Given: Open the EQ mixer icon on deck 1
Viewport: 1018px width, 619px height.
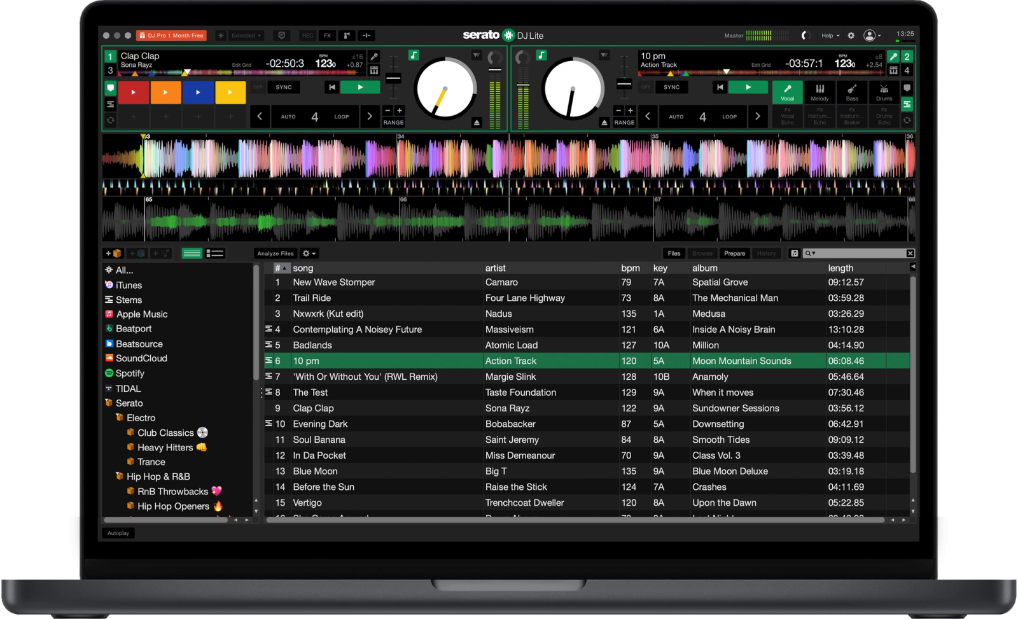Looking at the screenshot, I should tap(374, 71).
